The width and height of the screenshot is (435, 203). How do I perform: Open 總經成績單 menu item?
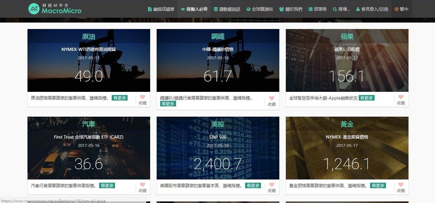[x=161, y=9]
